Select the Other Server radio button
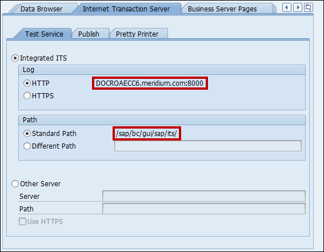Image resolution: width=324 pixels, height=252 pixels. coord(15,183)
